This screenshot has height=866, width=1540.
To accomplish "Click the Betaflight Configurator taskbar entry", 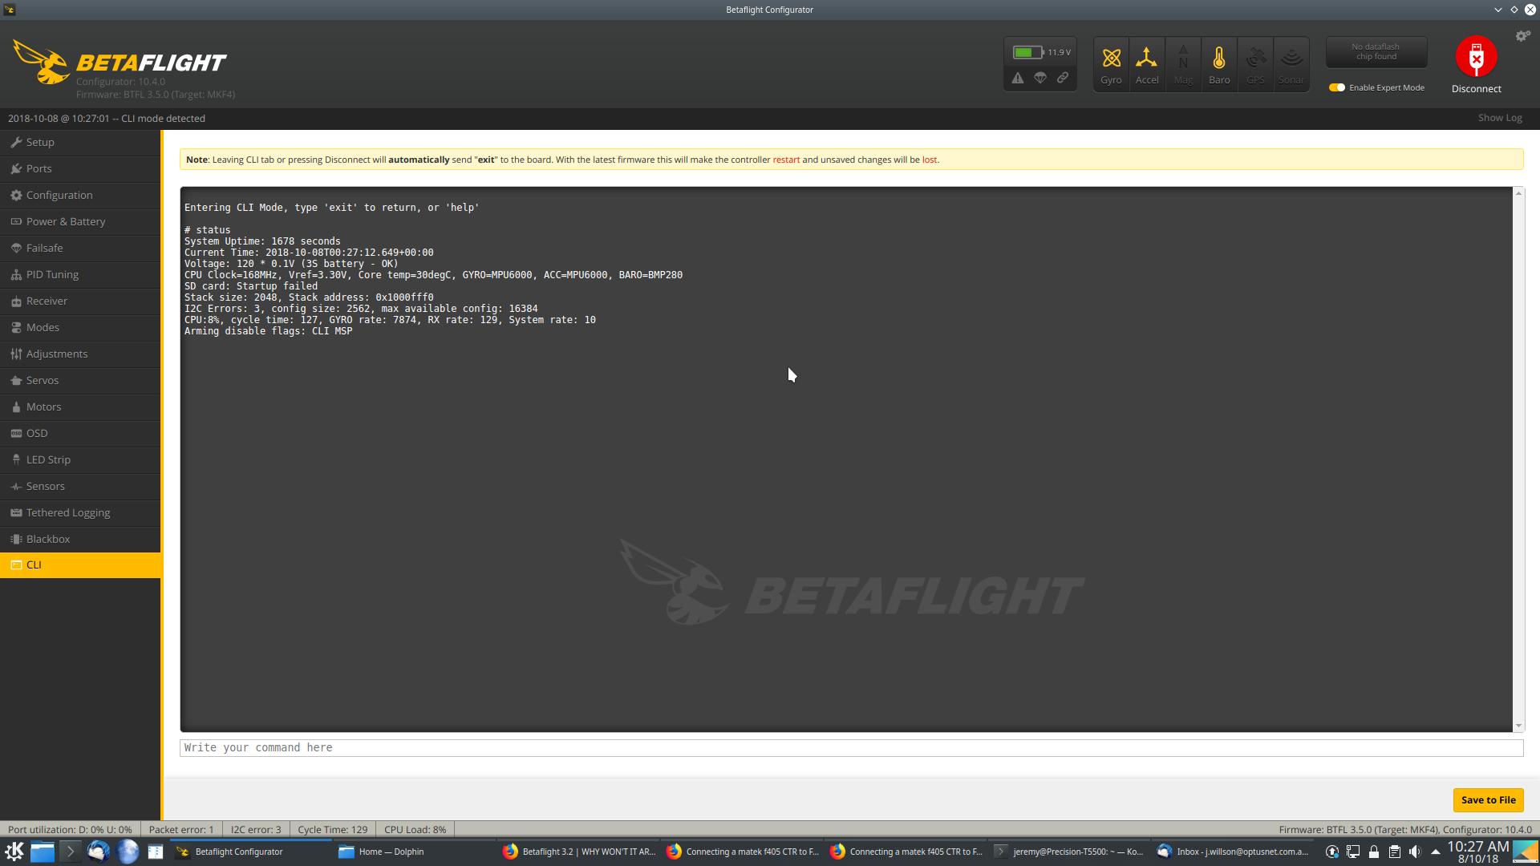I will [x=250, y=852].
